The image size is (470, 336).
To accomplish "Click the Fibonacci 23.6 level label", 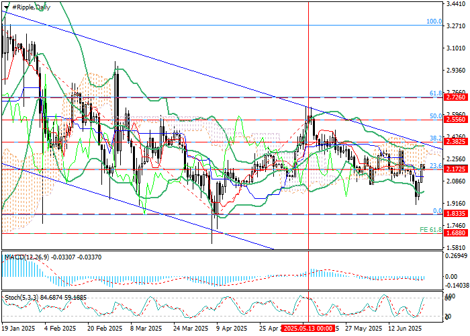I will tap(435, 165).
